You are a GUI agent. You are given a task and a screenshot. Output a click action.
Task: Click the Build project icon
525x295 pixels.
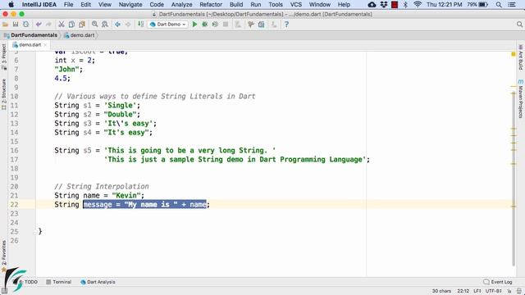140,25
